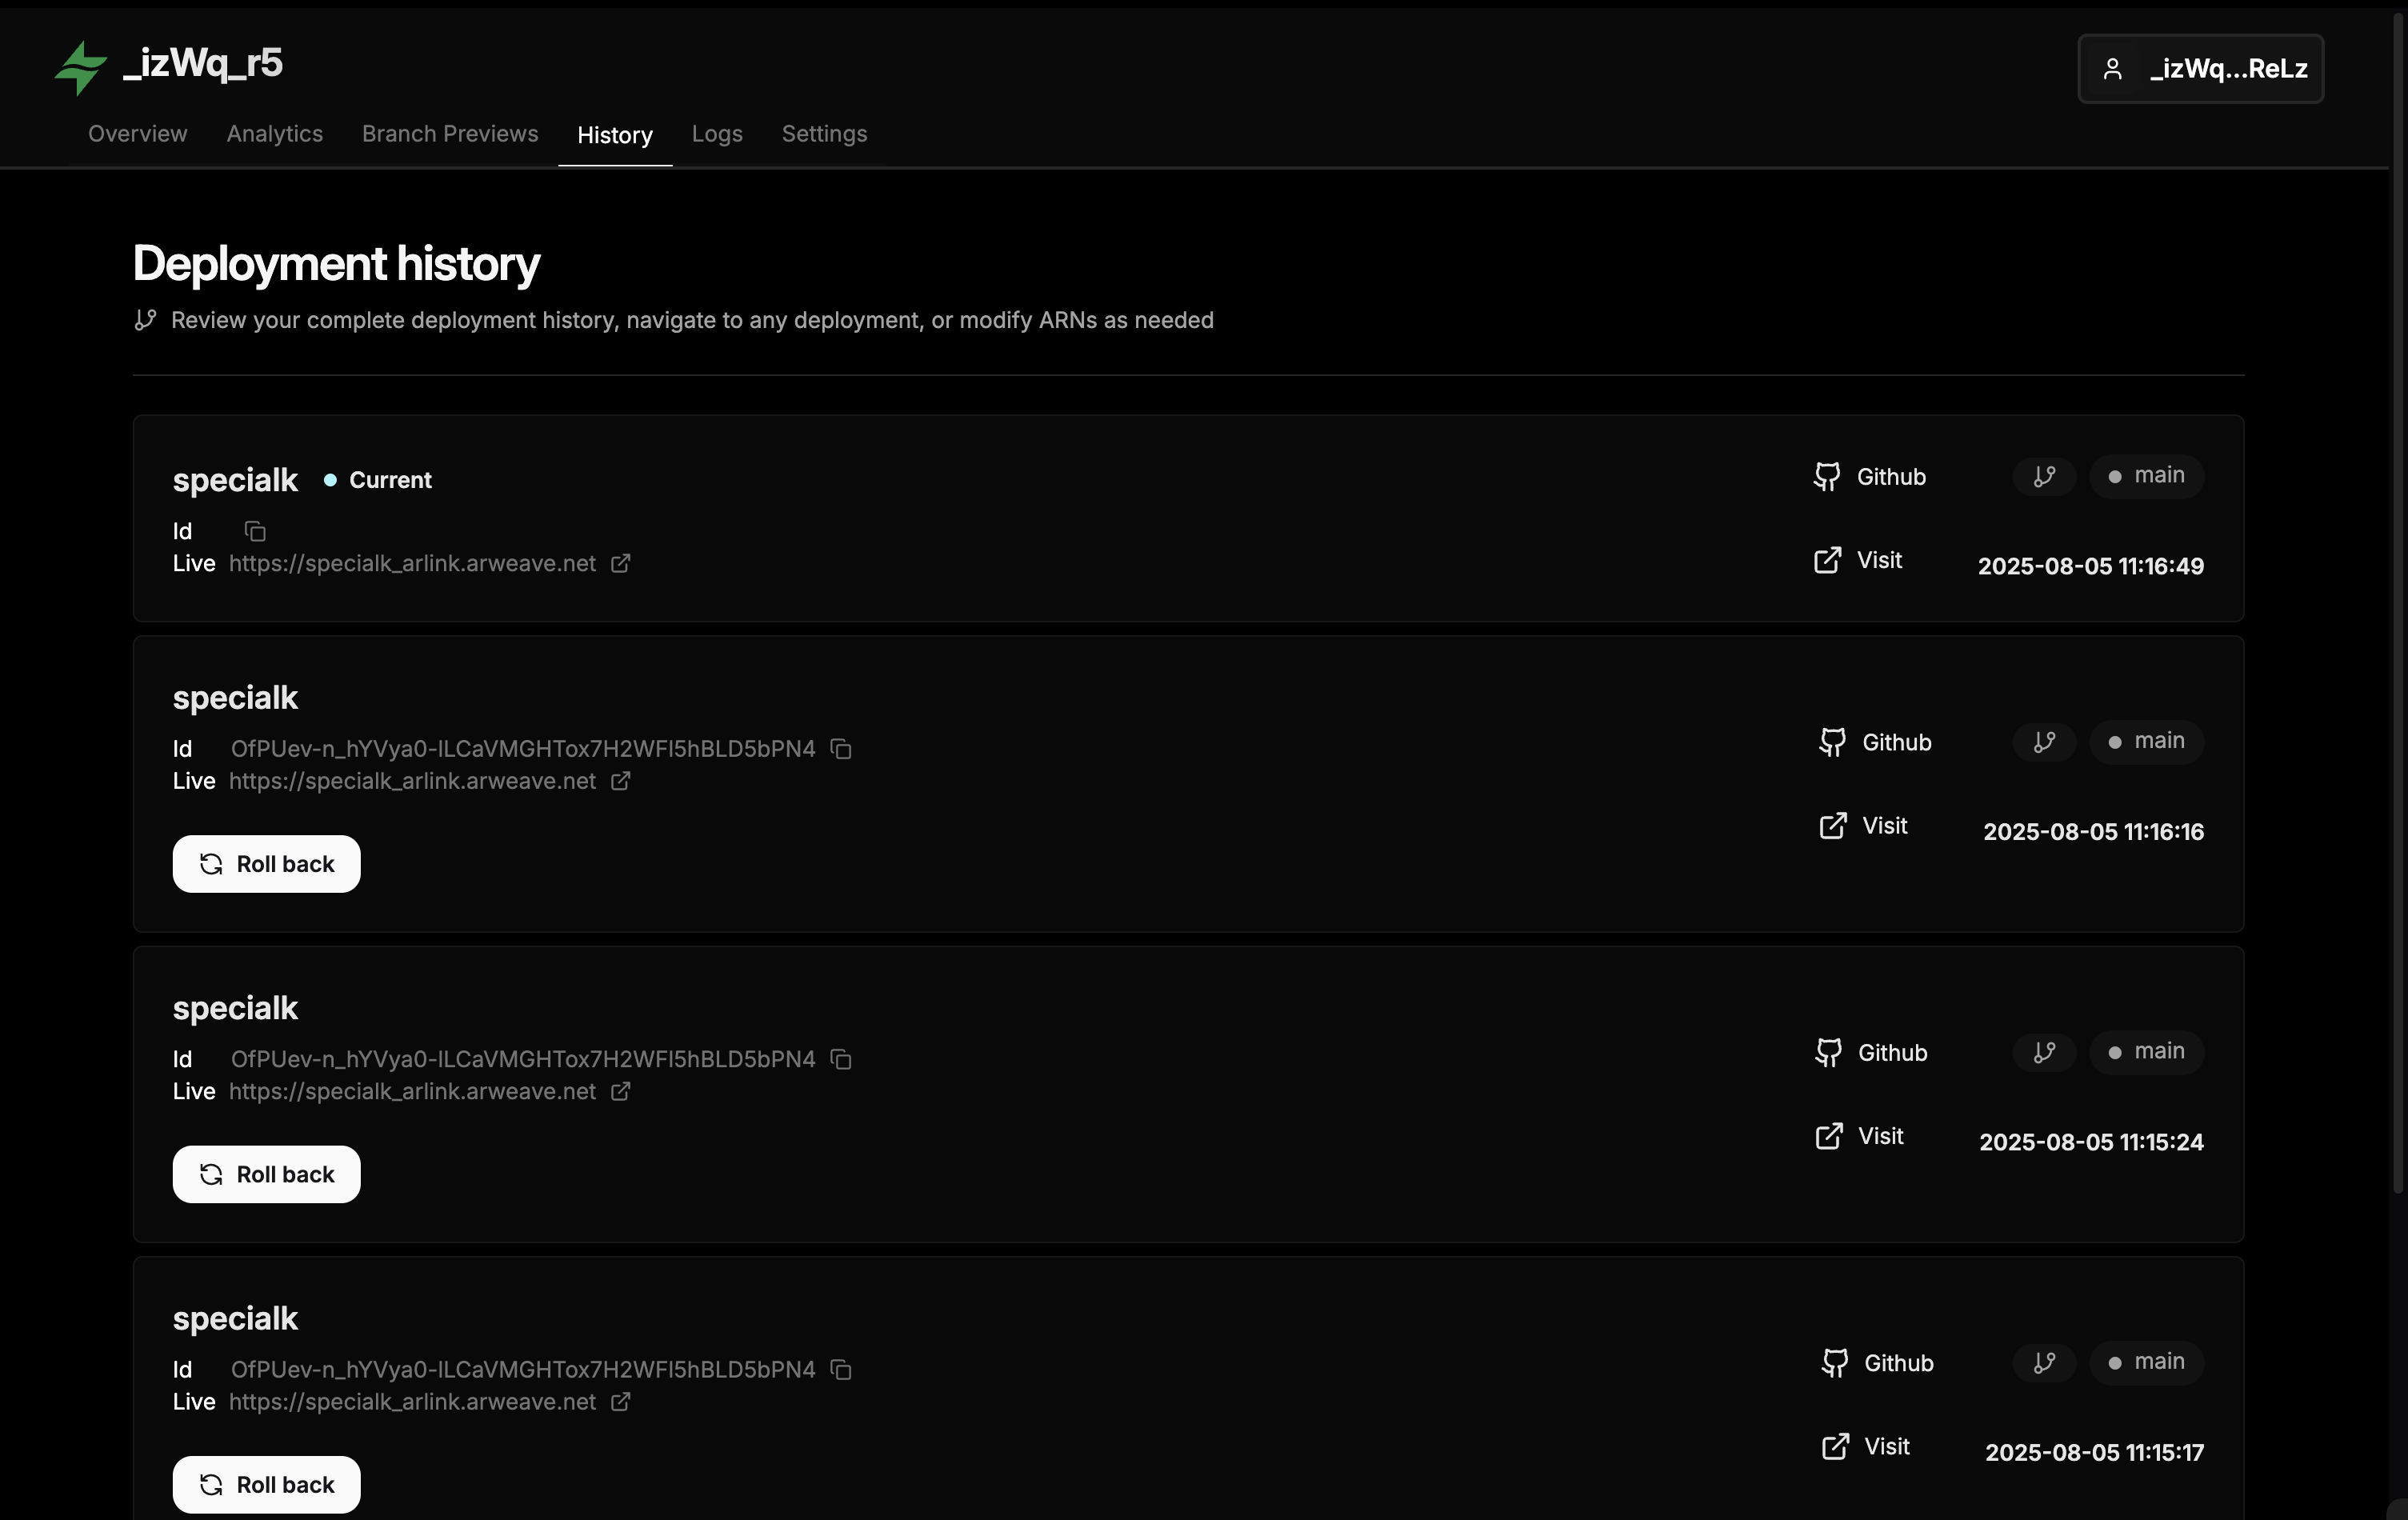Click the branch icon next to first main badge
2408x1520 pixels.
[2043, 476]
